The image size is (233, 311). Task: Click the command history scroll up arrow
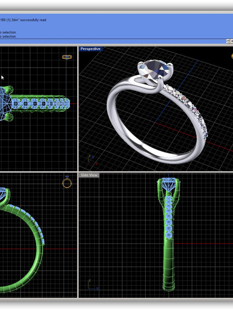[x=228, y=41]
